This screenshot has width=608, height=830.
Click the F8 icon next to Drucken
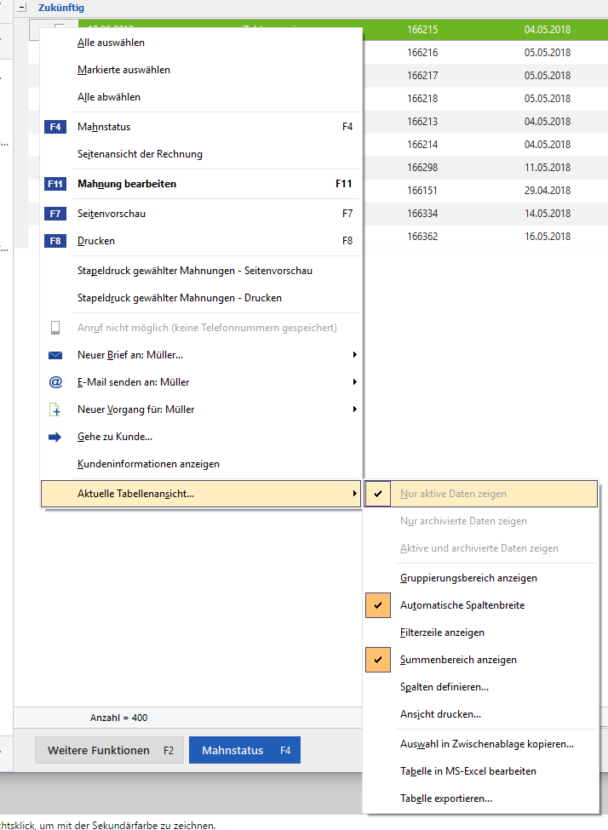pyautogui.click(x=55, y=241)
